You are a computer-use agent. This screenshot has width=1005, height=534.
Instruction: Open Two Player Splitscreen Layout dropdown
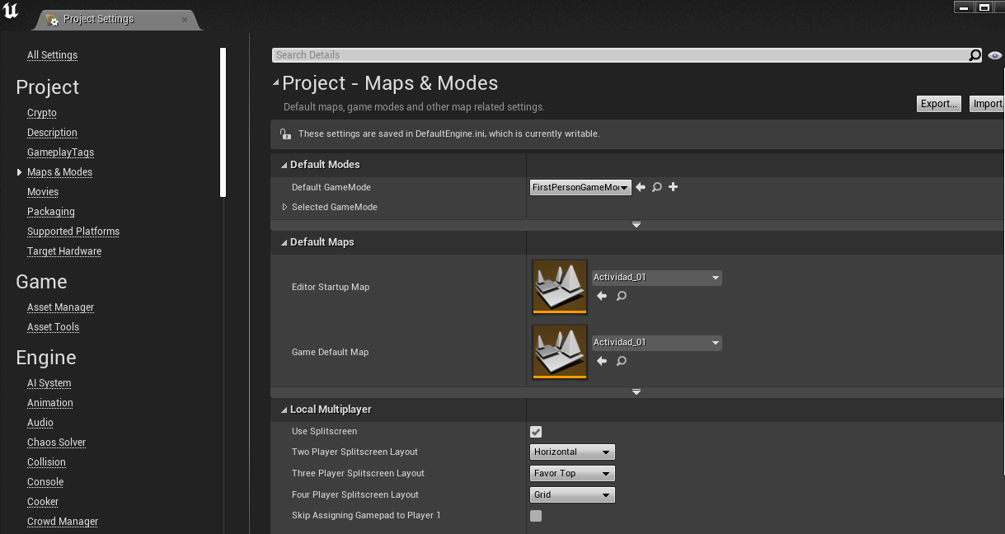572,452
